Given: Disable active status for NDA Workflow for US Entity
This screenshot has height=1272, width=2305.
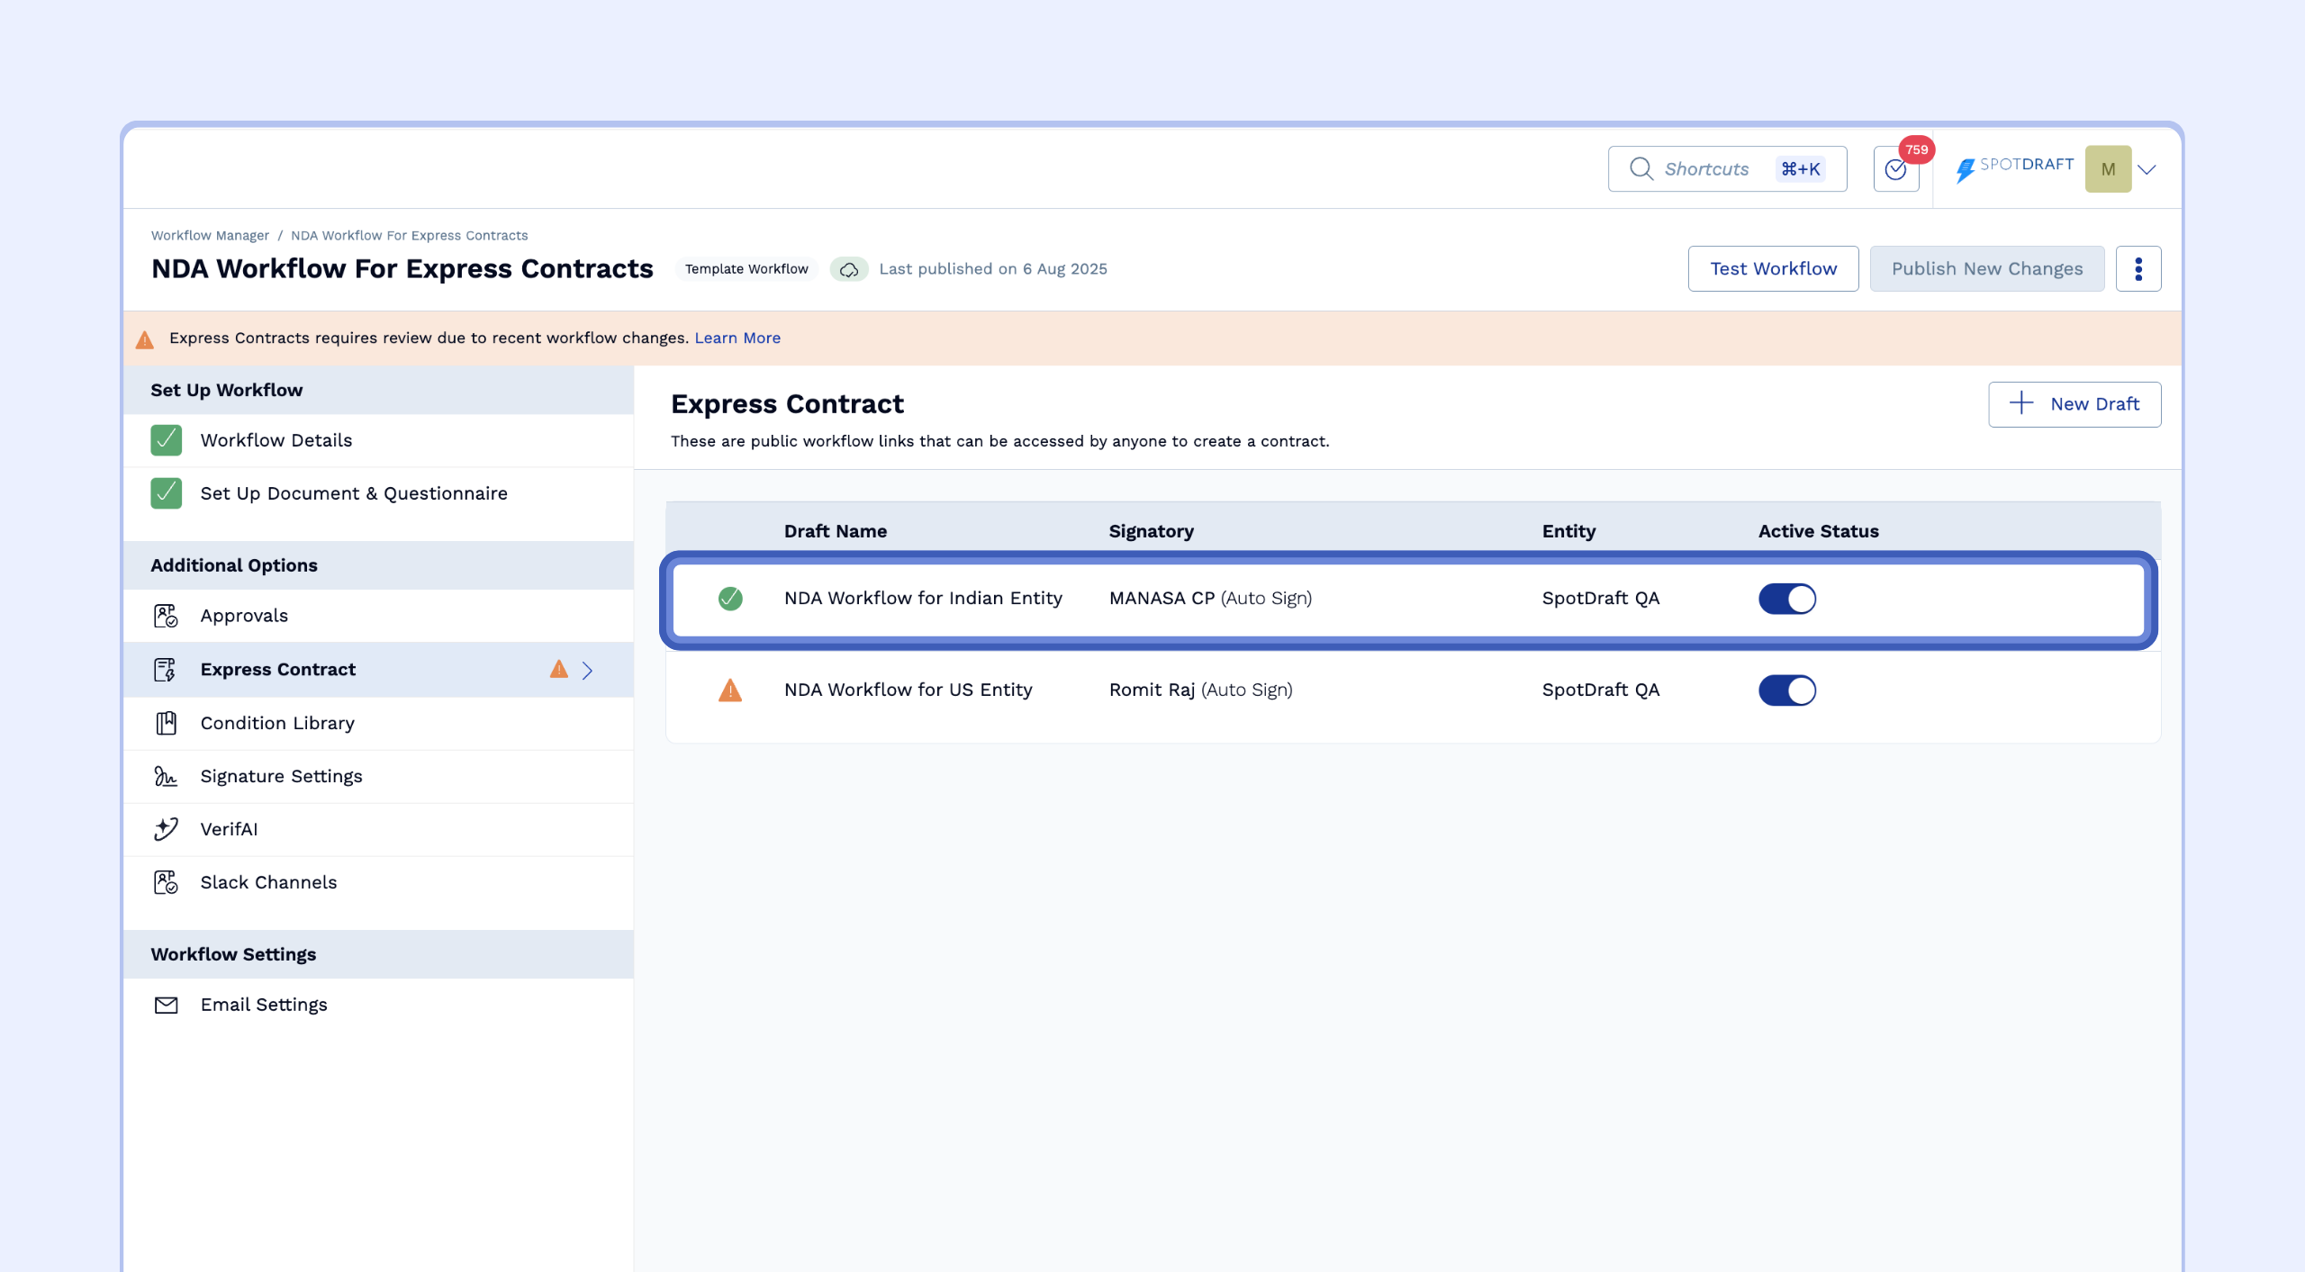Looking at the screenshot, I should (1787, 690).
